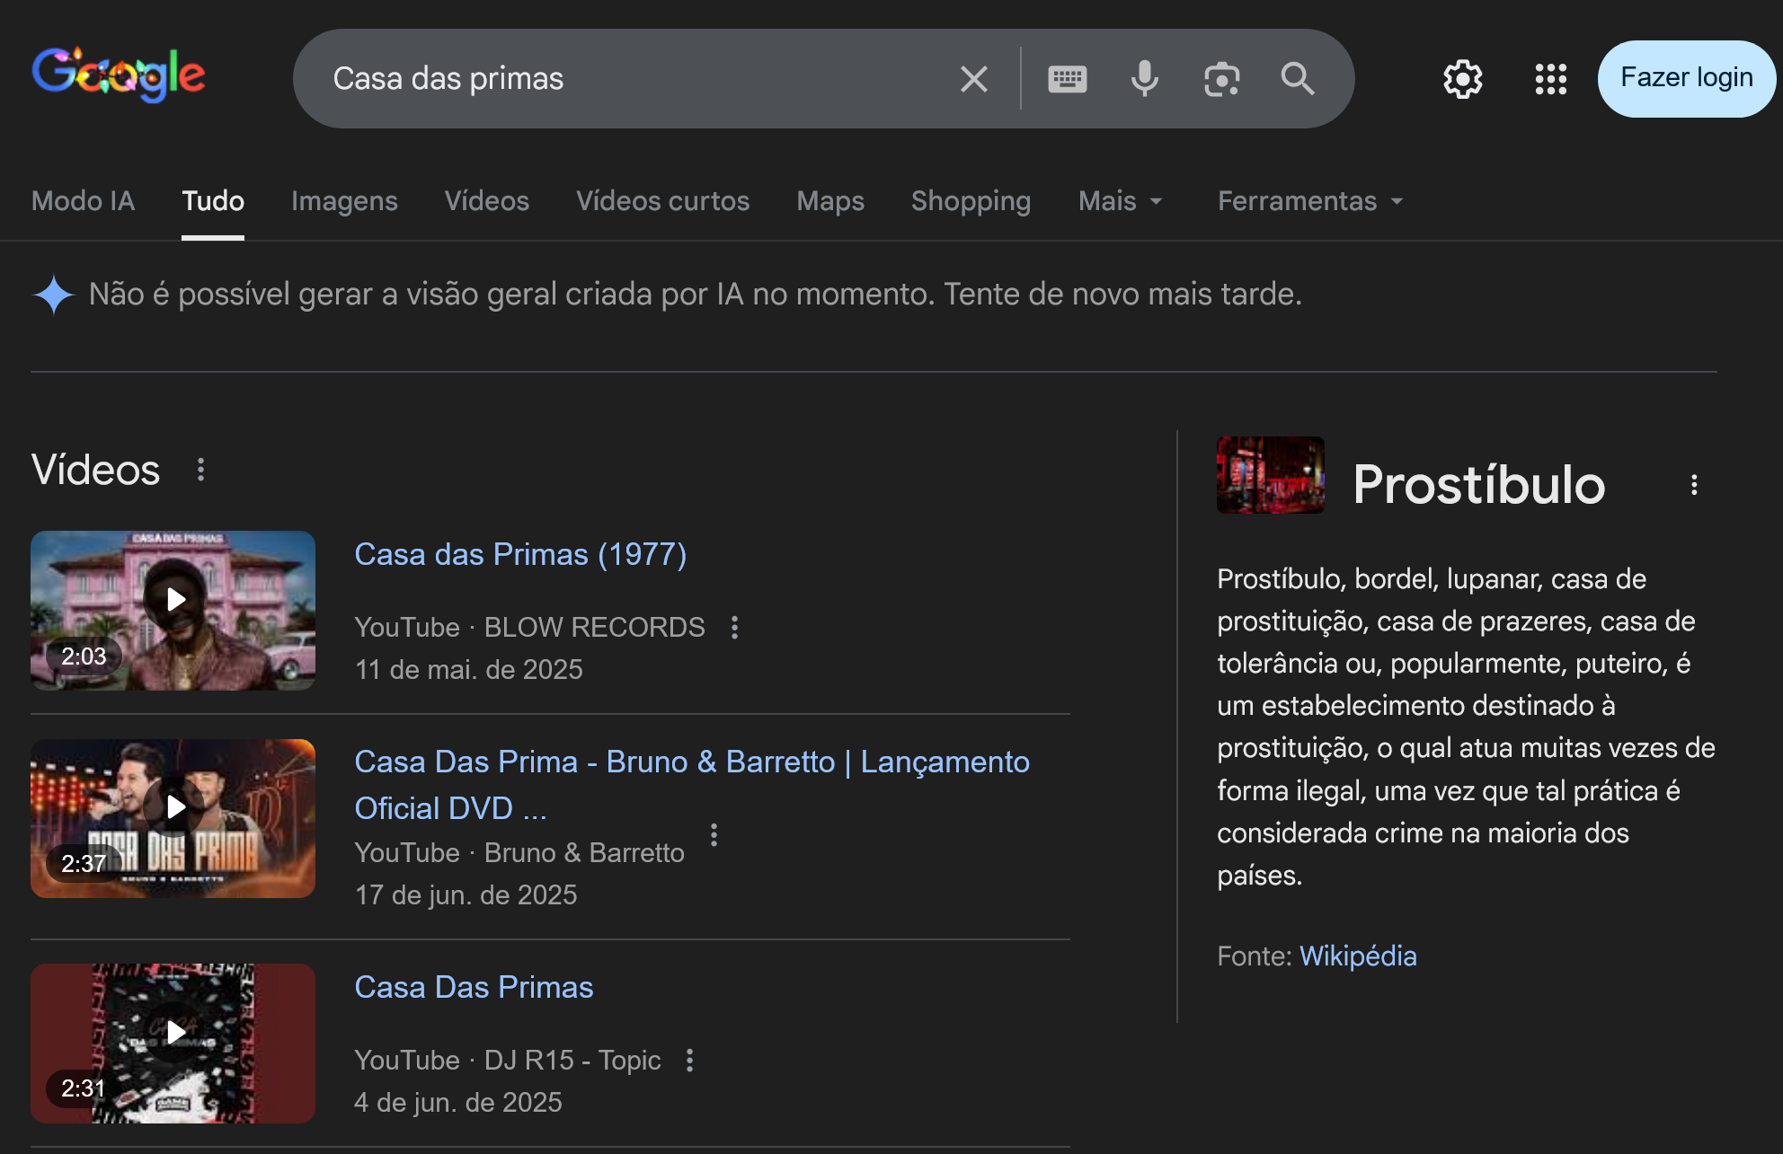Open the virtual keyboard input tool
This screenshot has height=1154, width=1783.
(x=1067, y=79)
